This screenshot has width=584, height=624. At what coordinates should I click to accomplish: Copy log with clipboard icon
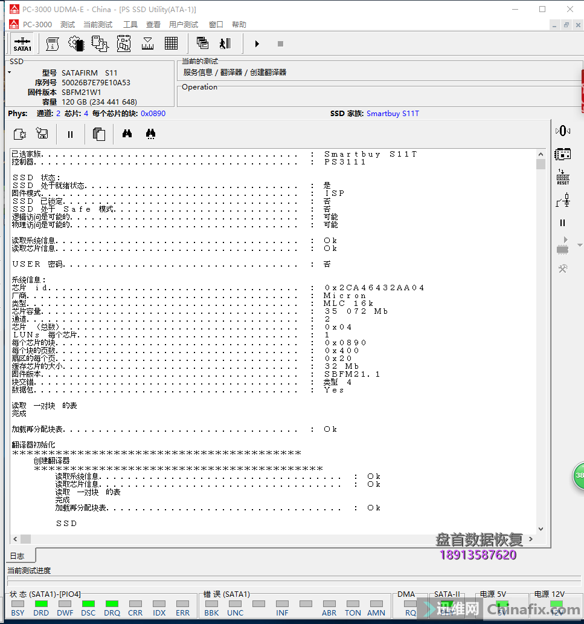(x=99, y=134)
